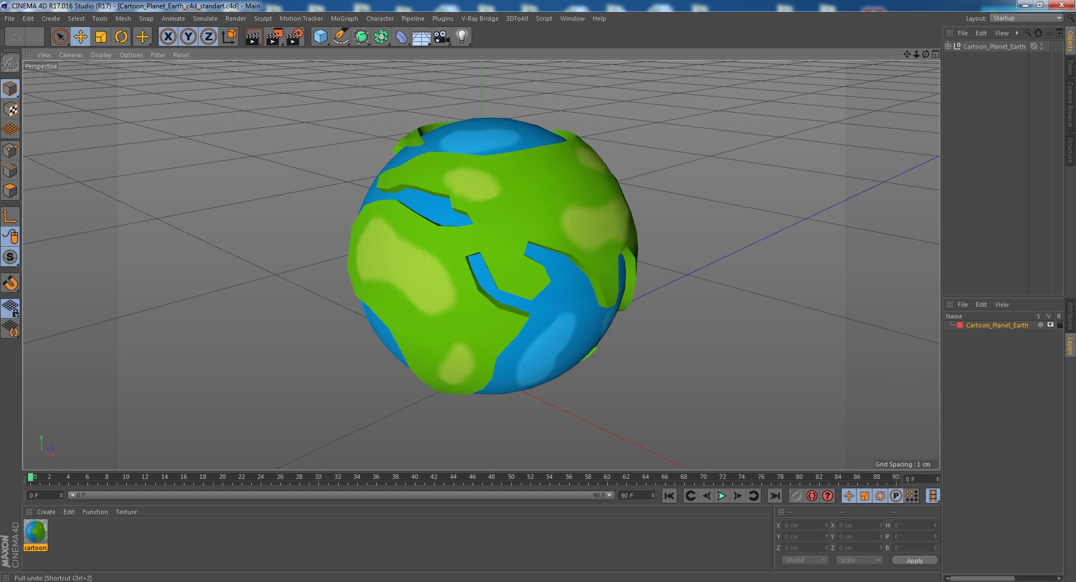
Task: Toggle Cartoon_Planet_Earth layer visibility
Action: point(1050,325)
